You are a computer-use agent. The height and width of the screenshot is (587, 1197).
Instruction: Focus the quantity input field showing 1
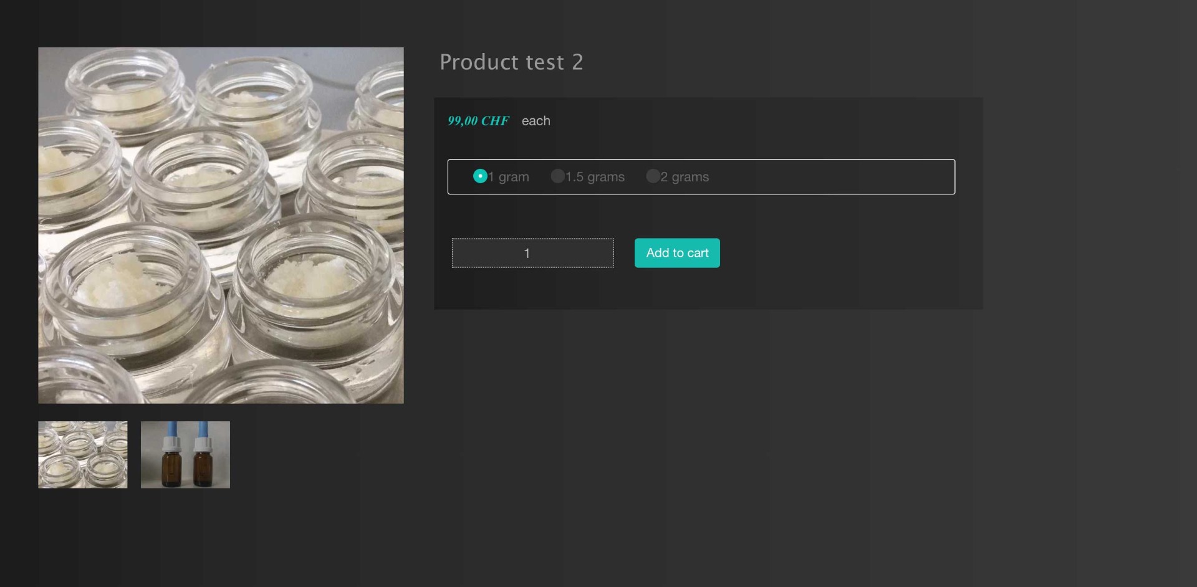[x=533, y=253]
